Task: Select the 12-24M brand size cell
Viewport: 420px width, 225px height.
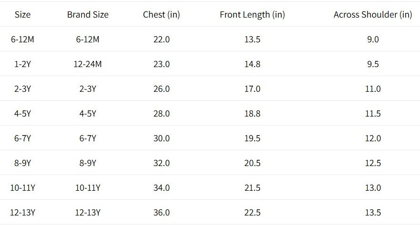Action: 88,64
